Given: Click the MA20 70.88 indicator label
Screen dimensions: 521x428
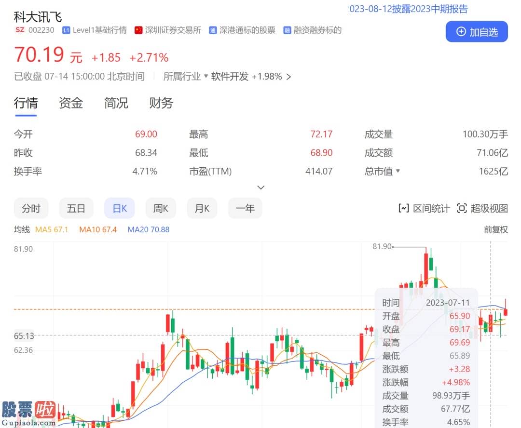Looking at the screenshot, I should [149, 230].
